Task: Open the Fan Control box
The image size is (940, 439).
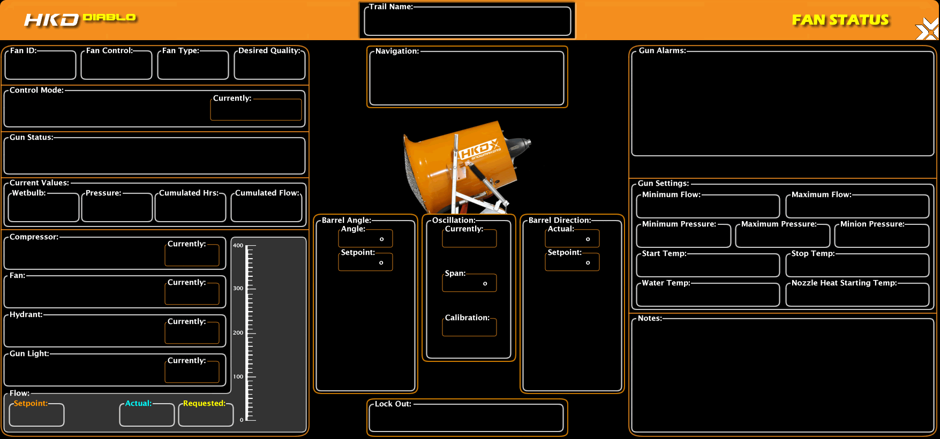Action: [116, 66]
